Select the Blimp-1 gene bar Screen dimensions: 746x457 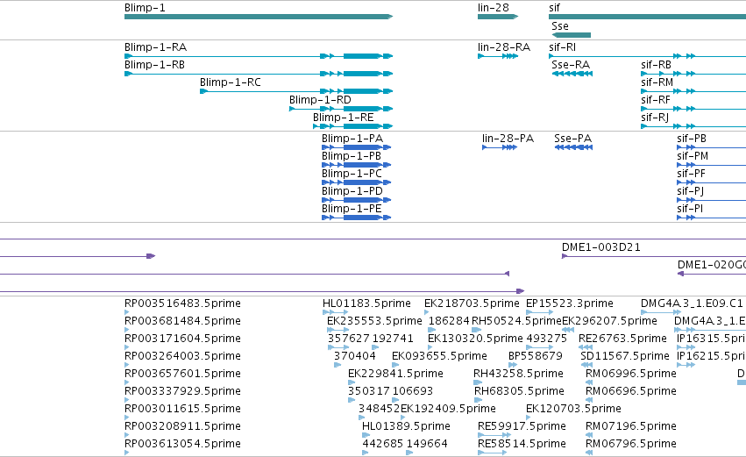pyautogui.click(x=259, y=17)
